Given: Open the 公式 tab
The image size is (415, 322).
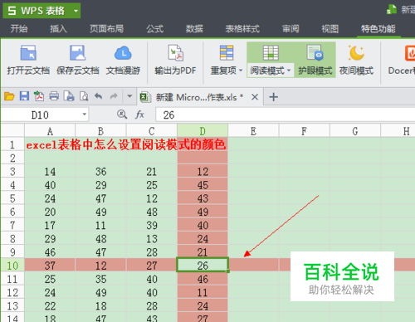Looking at the screenshot, I should coord(155,29).
